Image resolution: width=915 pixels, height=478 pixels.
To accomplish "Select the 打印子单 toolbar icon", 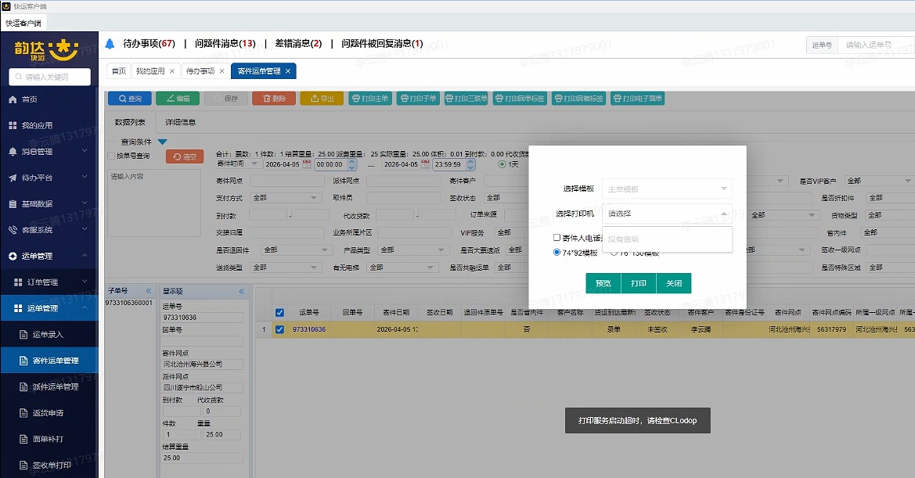I will [x=418, y=98].
